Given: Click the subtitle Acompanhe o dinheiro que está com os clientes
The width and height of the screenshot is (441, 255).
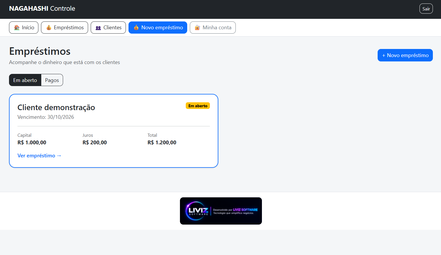Looking at the screenshot, I should (65, 62).
